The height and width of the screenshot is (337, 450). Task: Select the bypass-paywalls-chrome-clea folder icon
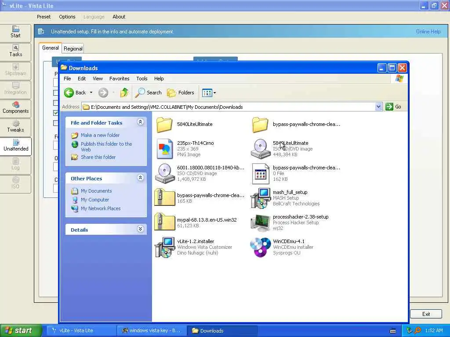pyautogui.click(x=260, y=125)
